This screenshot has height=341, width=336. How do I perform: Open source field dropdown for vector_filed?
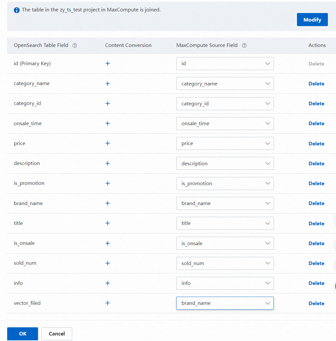(225, 303)
